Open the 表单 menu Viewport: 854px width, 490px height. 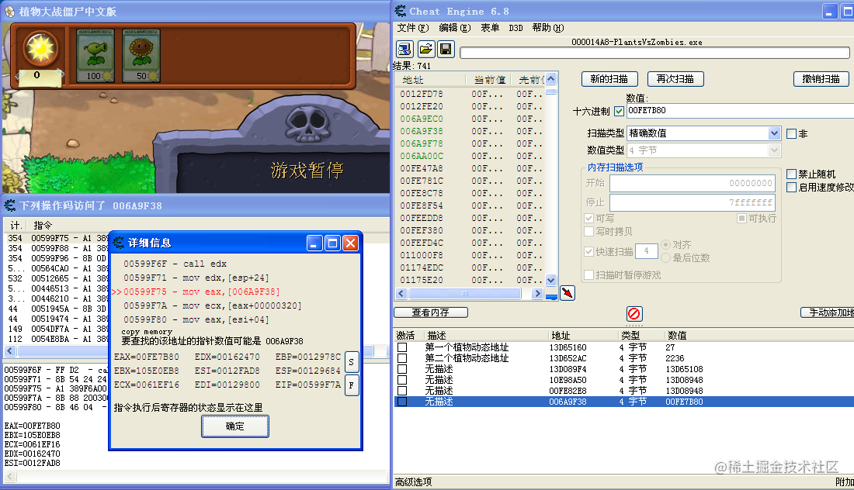click(490, 28)
